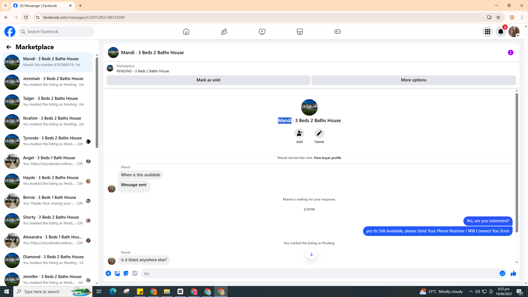Open Ibrahim 3 Beds 2 Baths chat

[x=48, y=122]
